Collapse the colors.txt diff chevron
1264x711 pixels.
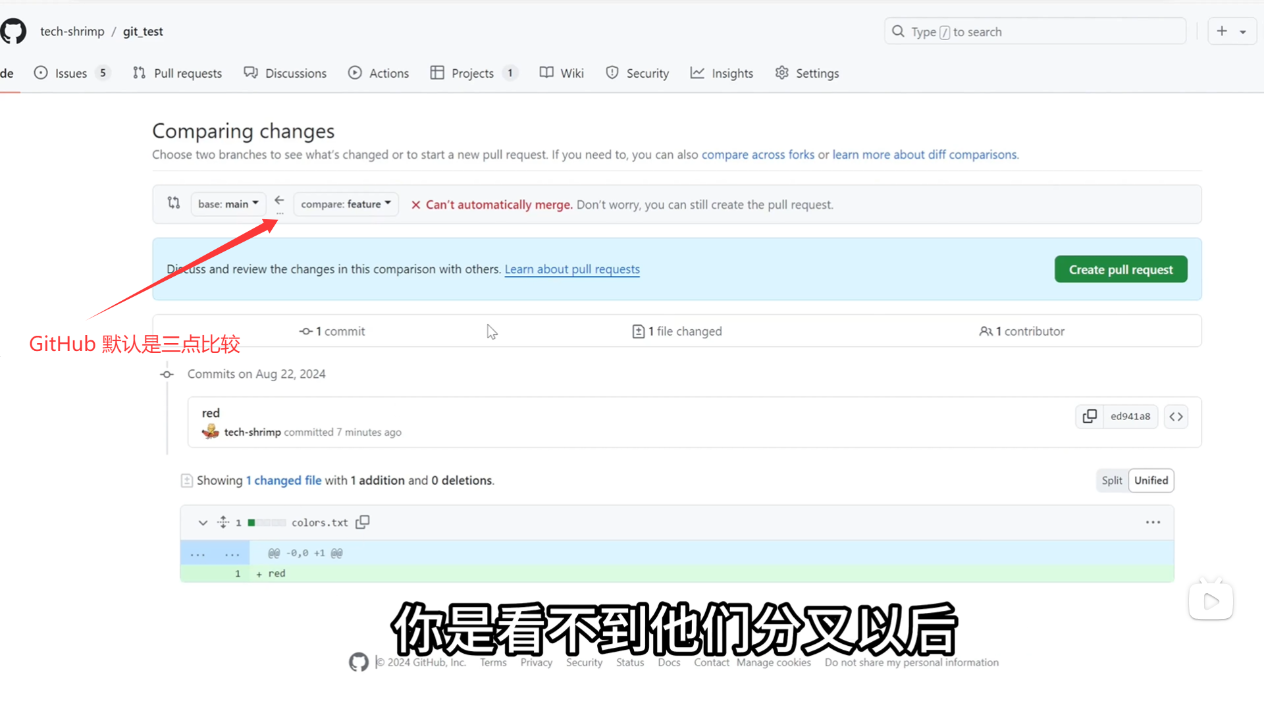coord(203,522)
